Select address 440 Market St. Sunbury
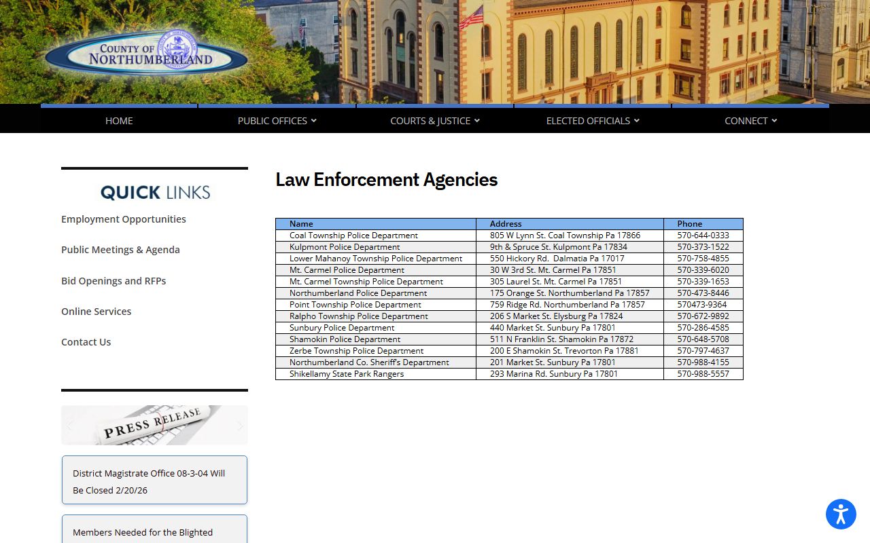The width and height of the screenshot is (870, 543). (570, 328)
